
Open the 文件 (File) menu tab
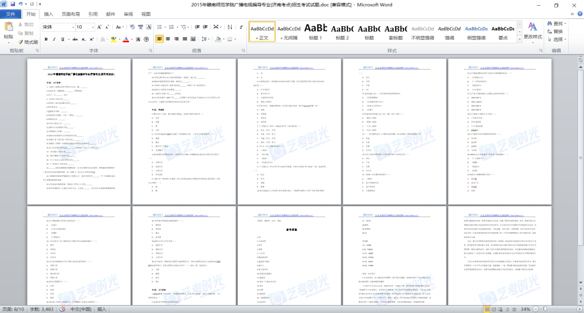(x=11, y=14)
